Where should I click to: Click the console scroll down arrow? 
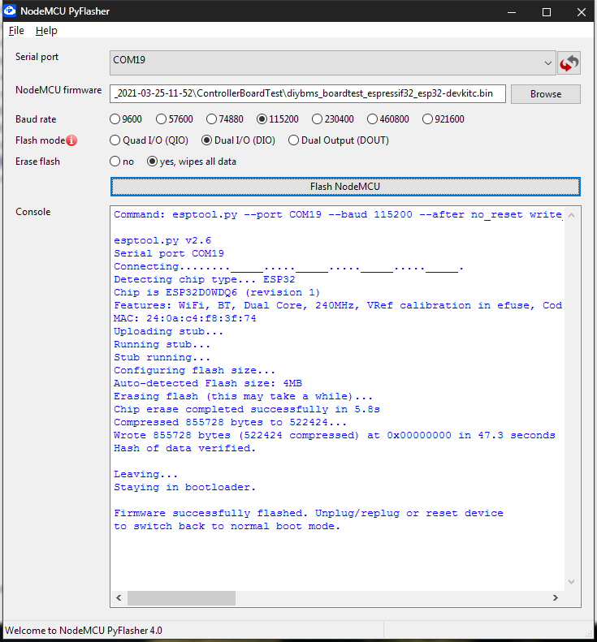572,582
